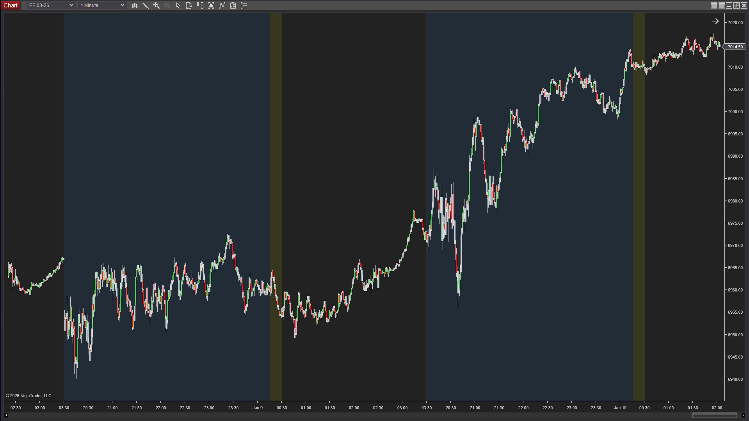Select the drawing tools pencil icon

point(146,5)
